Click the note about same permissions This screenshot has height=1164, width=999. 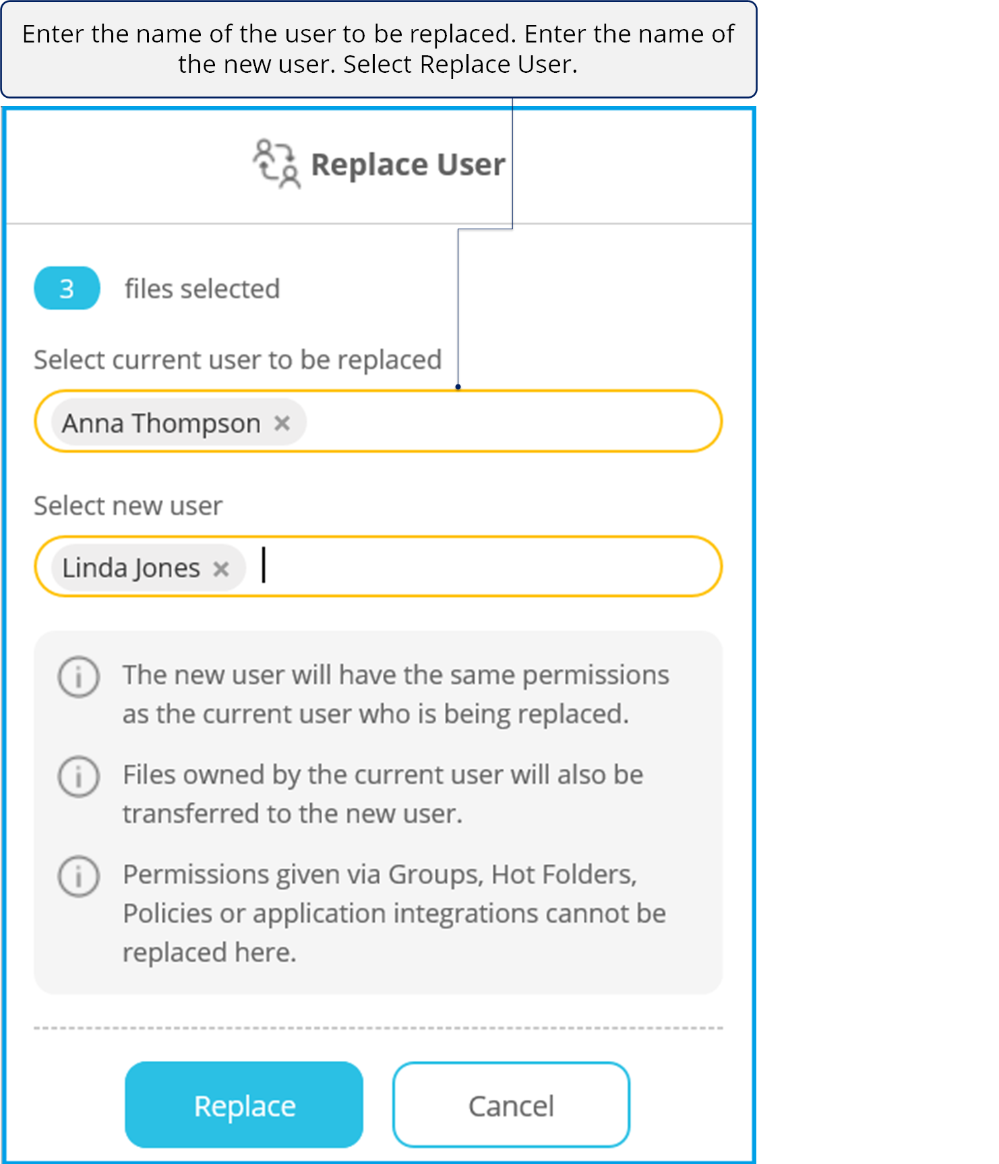(396, 694)
